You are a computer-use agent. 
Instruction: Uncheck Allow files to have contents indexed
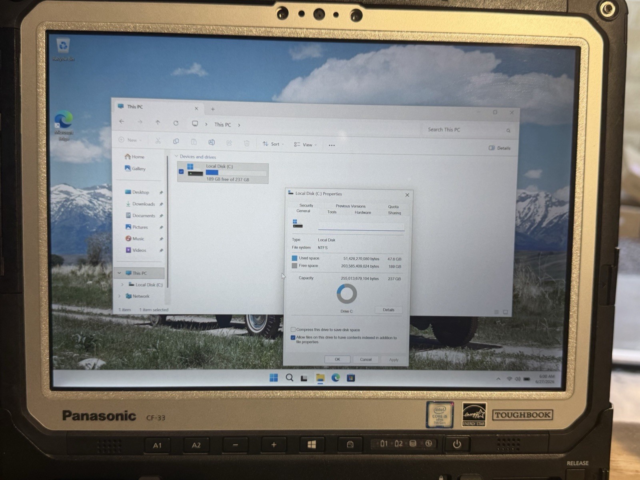(293, 337)
